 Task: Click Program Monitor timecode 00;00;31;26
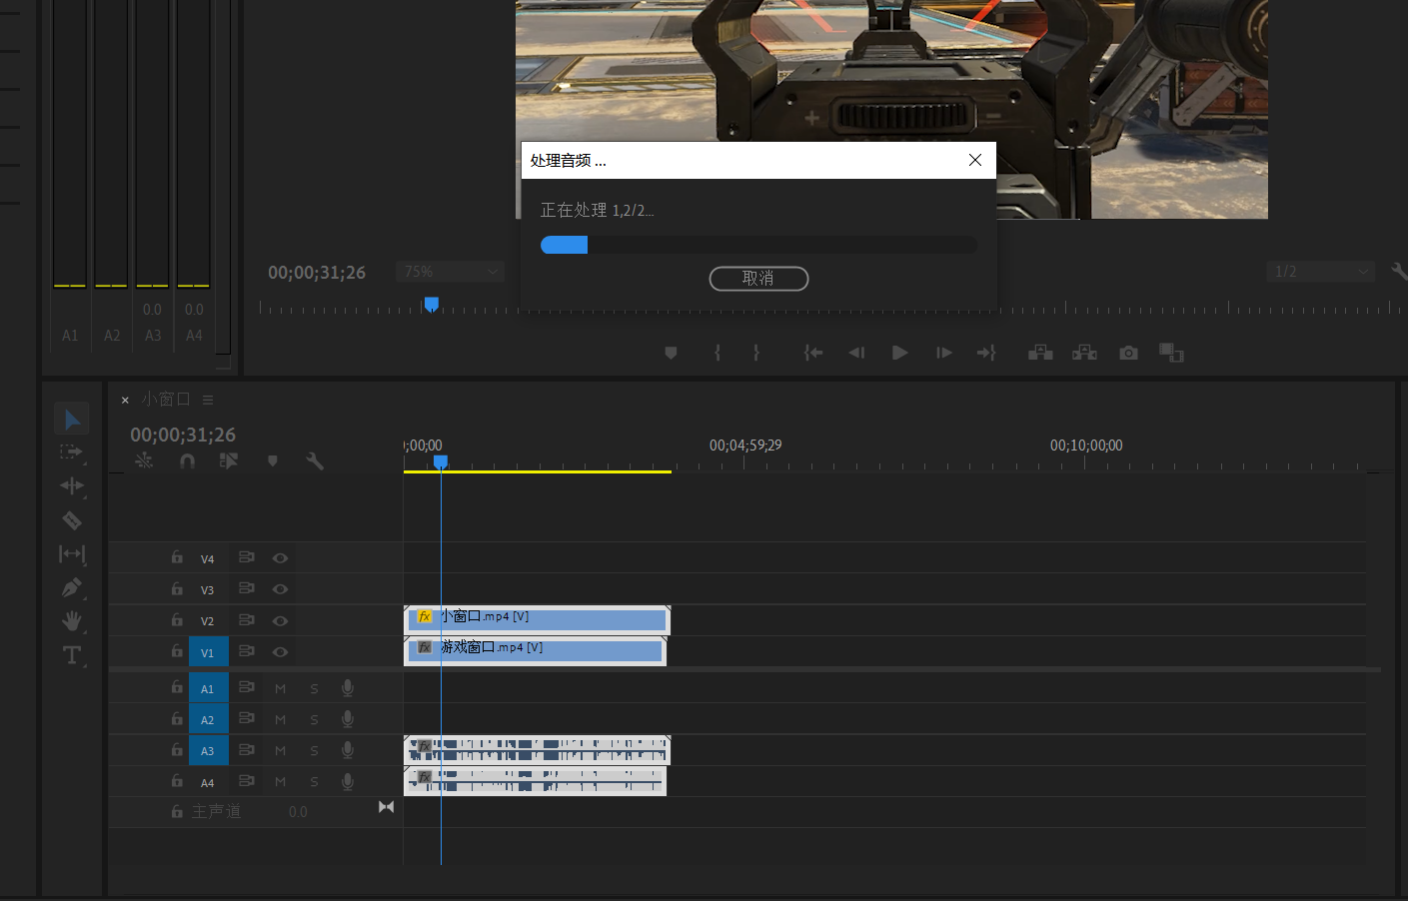pyautogui.click(x=317, y=273)
